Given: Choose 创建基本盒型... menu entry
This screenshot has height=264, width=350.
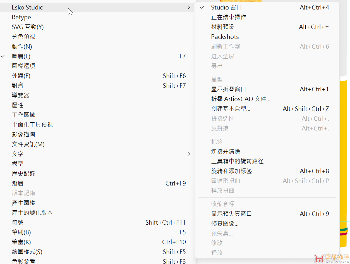Looking at the screenshot, I should click(231, 109).
